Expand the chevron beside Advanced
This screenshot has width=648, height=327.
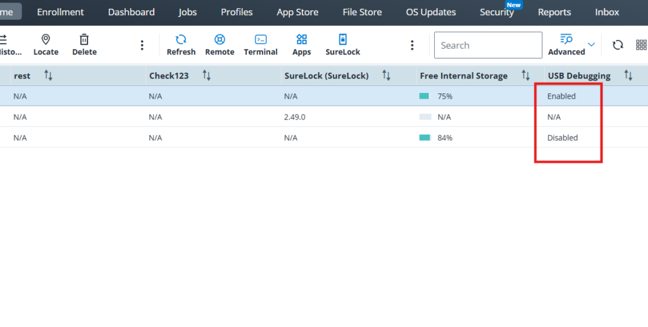pyautogui.click(x=592, y=45)
